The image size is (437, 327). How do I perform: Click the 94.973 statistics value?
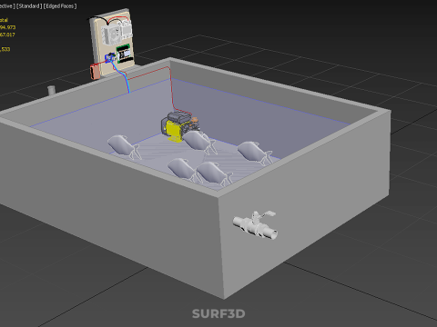[7, 27]
